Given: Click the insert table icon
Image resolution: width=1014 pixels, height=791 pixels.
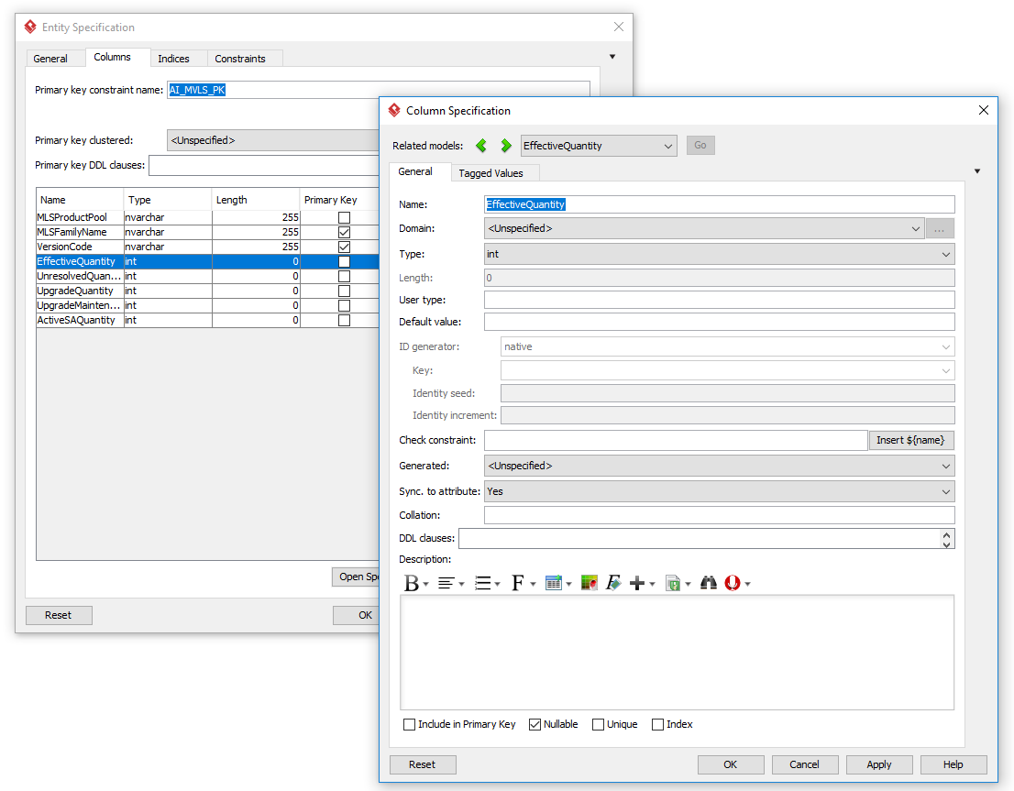Looking at the screenshot, I should click(553, 583).
